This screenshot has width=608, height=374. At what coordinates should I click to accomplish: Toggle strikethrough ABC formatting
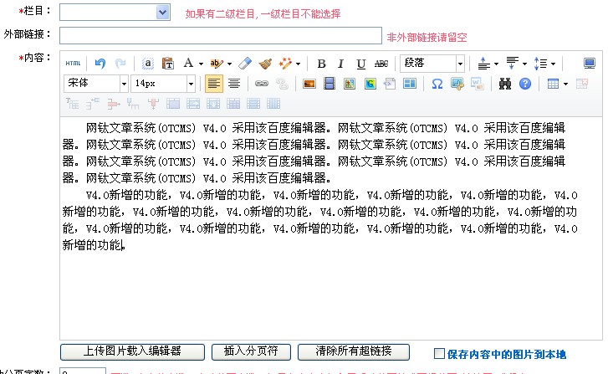click(381, 64)
